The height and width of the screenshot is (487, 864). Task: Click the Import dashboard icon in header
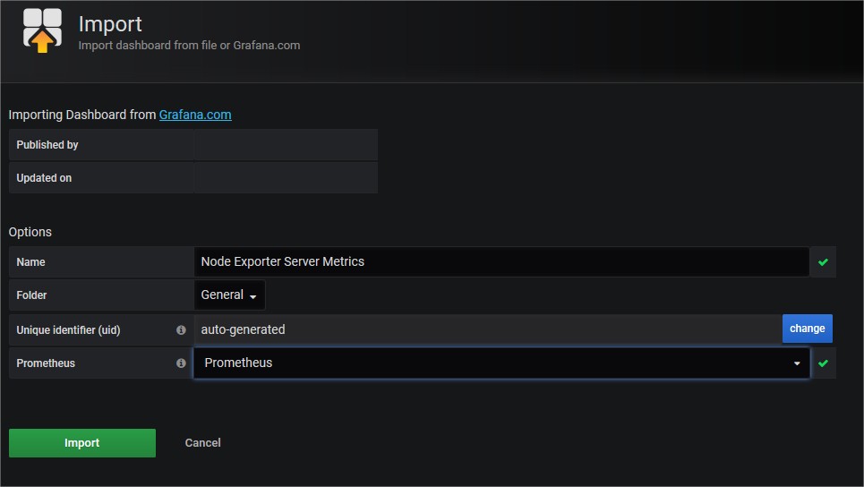[x=42, y=30]
